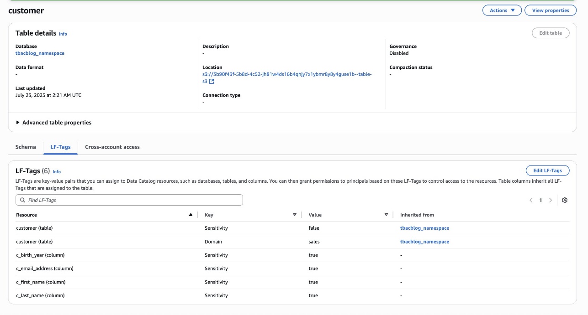This screenshot has height=315, width=588.
Task: Open tbacblog_namespace link in Sensitivity false row
Action: (424, 228)
